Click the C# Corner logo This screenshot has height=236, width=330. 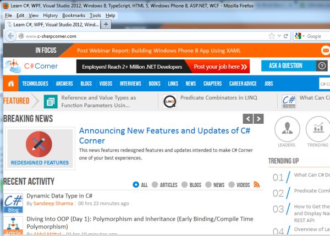click(x=31, y=67)
